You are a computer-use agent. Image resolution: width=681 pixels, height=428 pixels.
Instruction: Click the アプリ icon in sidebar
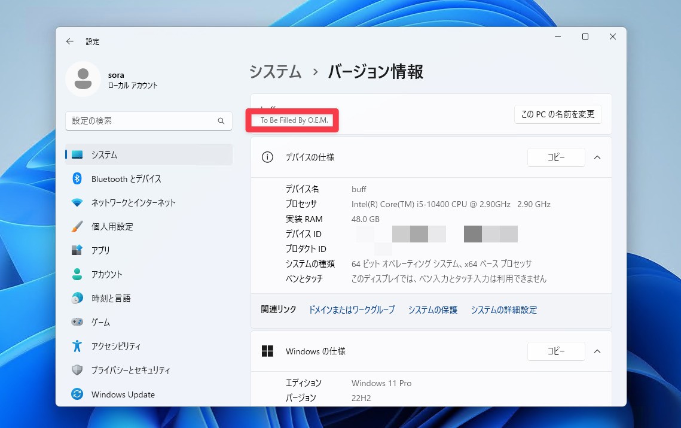tap(77, 250)
